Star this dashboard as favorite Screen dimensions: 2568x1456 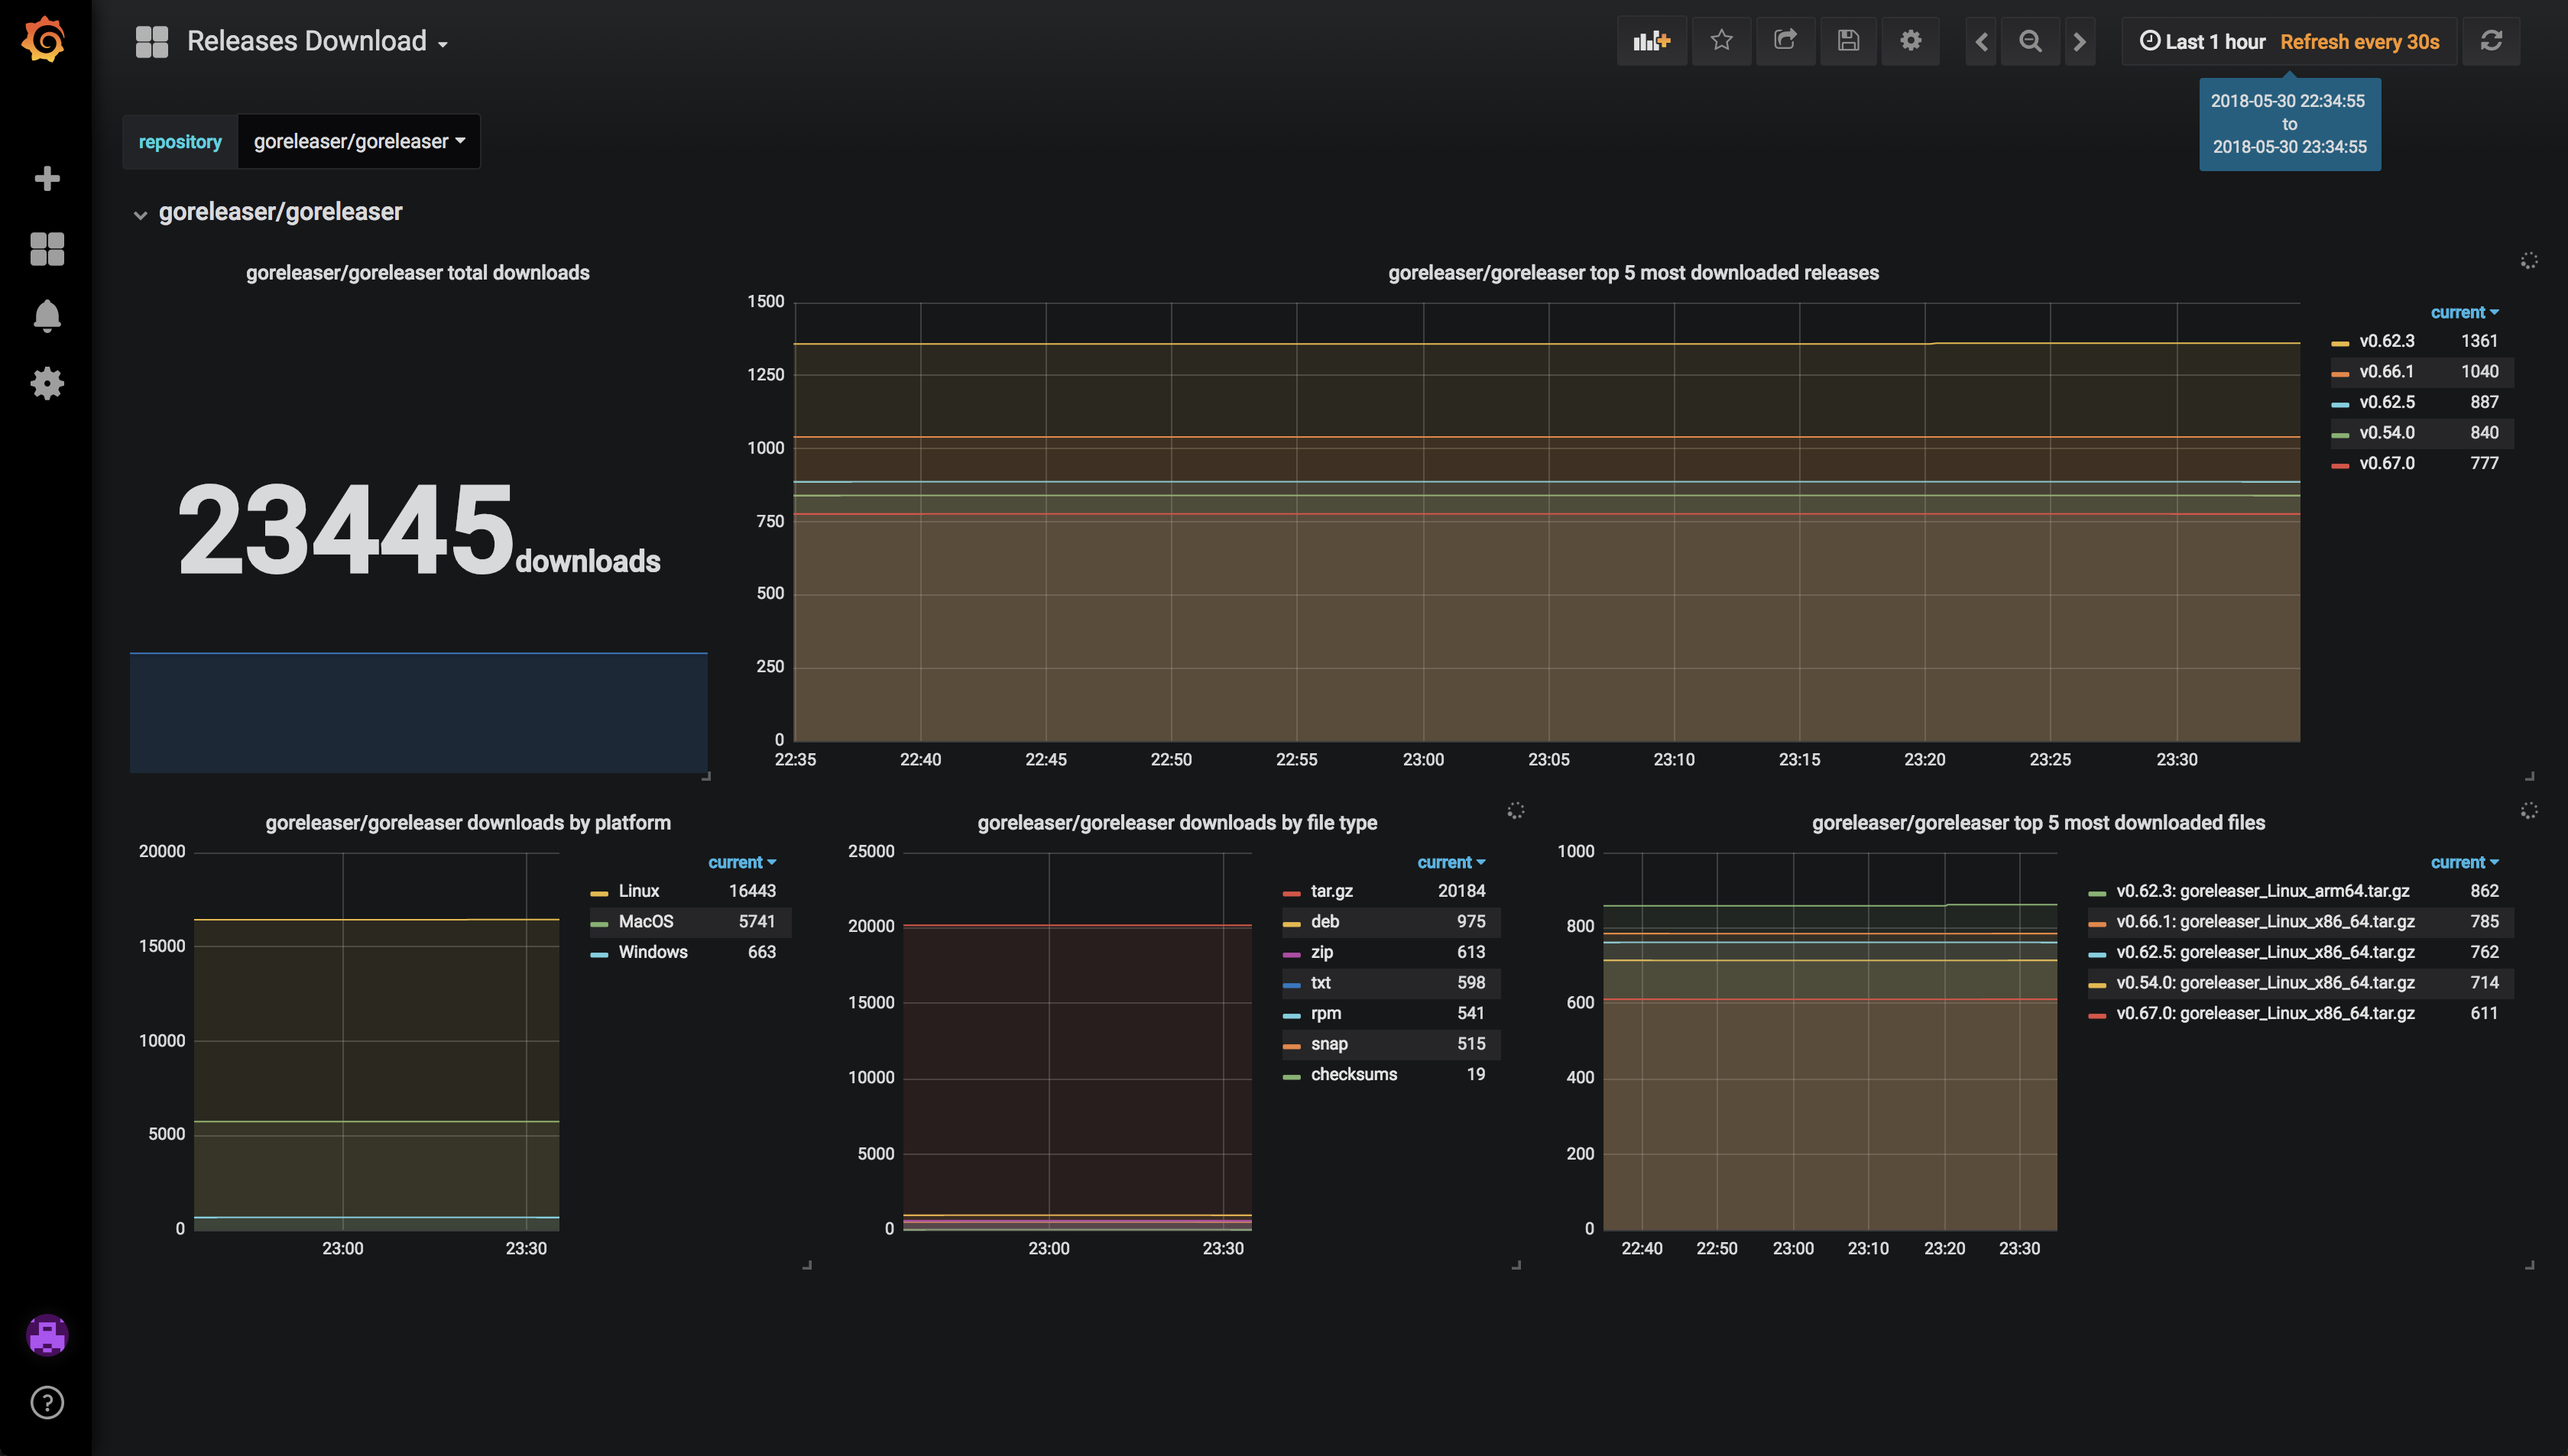1720,41
